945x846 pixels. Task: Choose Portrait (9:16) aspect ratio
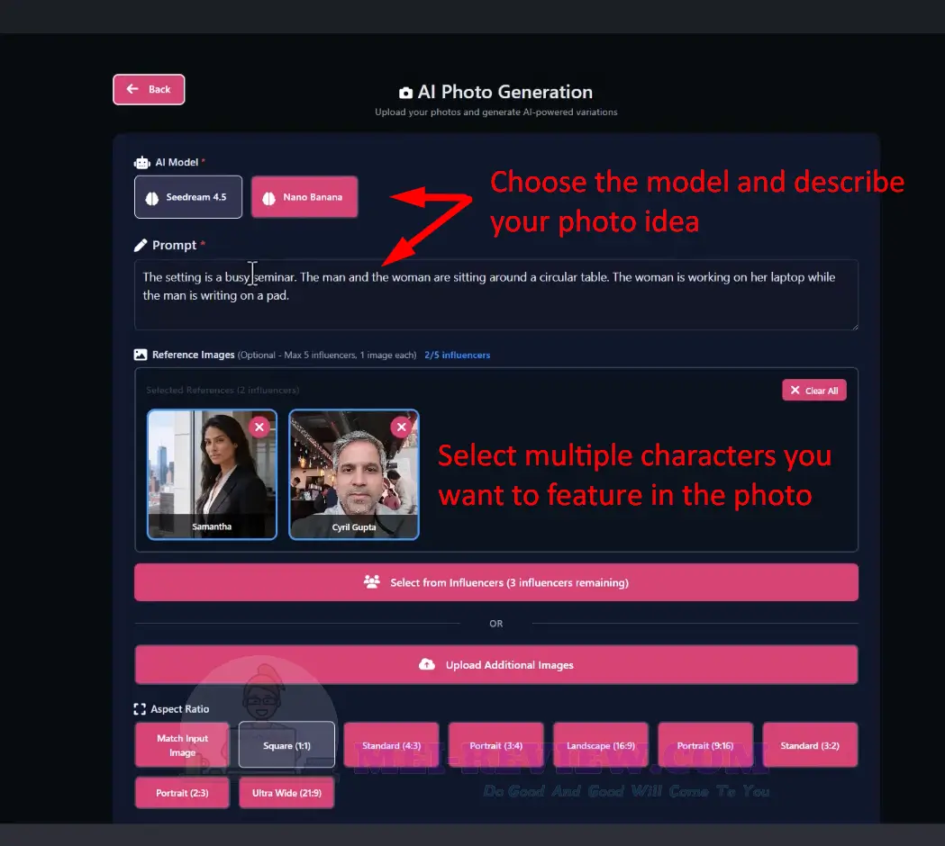pos(705,745)
